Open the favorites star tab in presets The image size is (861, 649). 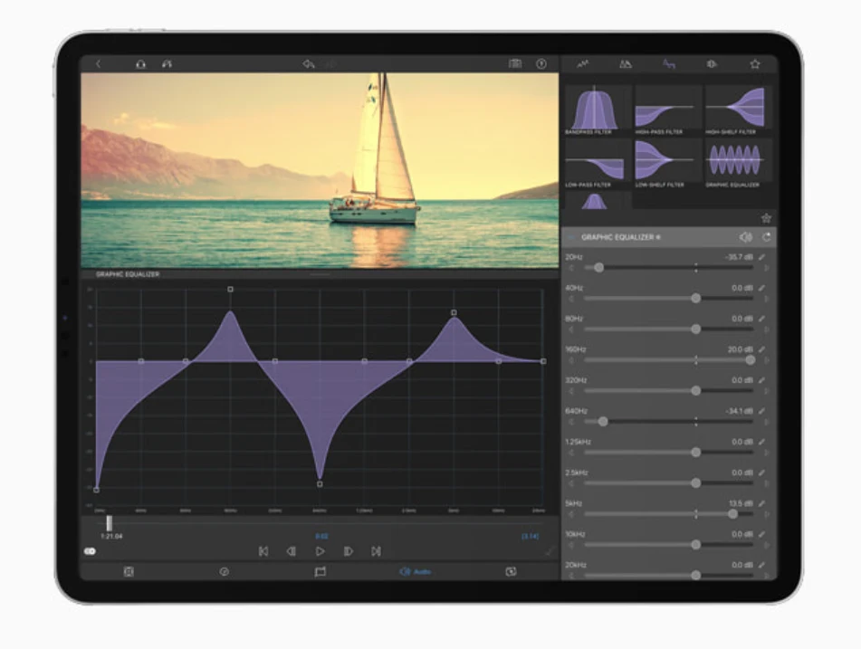point(754,64)
